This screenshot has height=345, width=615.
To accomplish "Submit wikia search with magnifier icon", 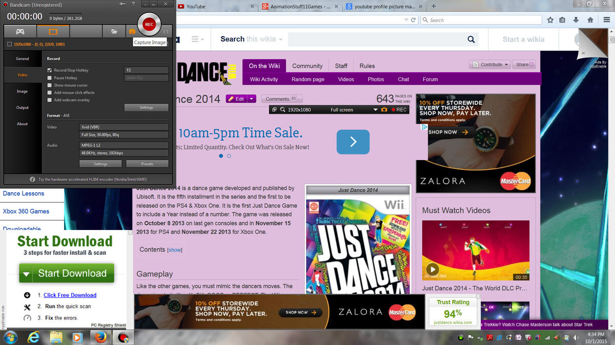I will click(471, 39).
